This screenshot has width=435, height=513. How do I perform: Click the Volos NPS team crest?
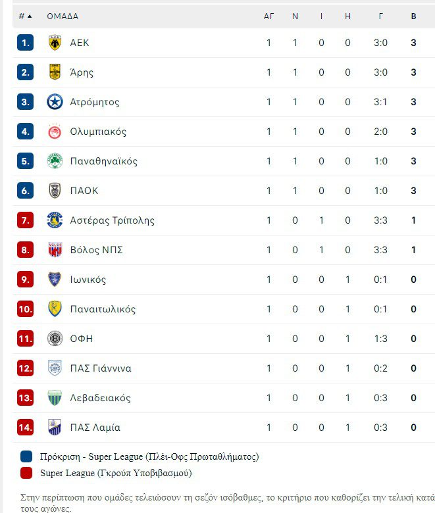click(x=55, y=250)
